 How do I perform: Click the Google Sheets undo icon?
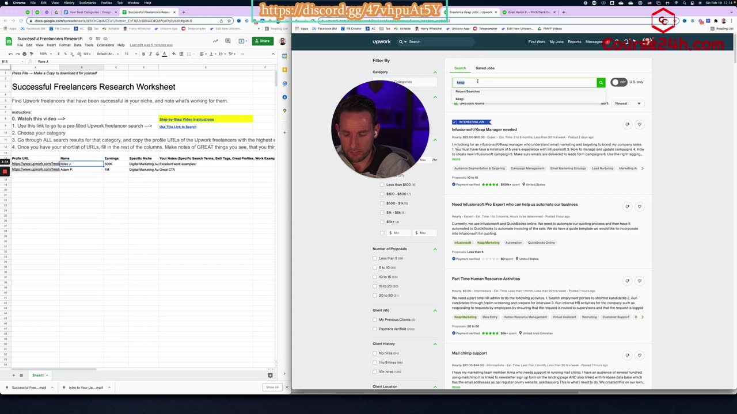(x=10, y=54)
